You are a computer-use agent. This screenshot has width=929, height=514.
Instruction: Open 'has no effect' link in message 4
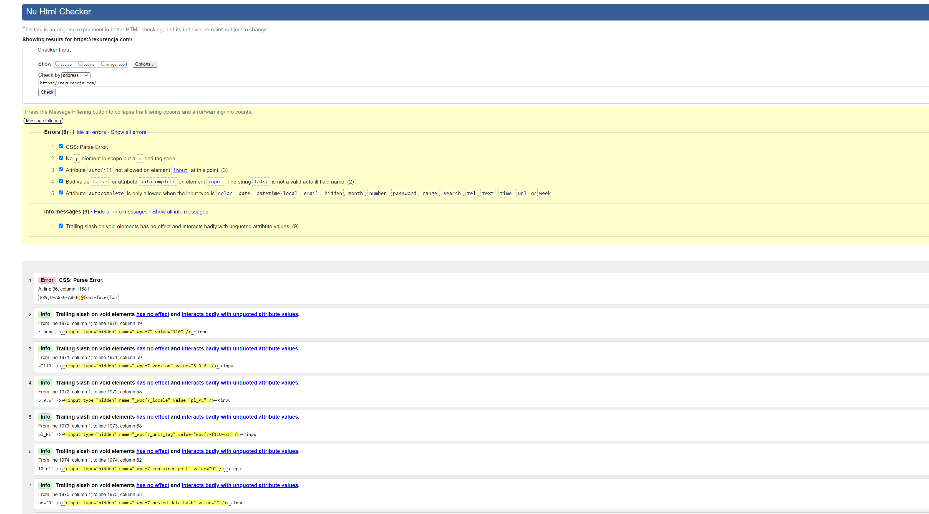click(x=153, y=383)
